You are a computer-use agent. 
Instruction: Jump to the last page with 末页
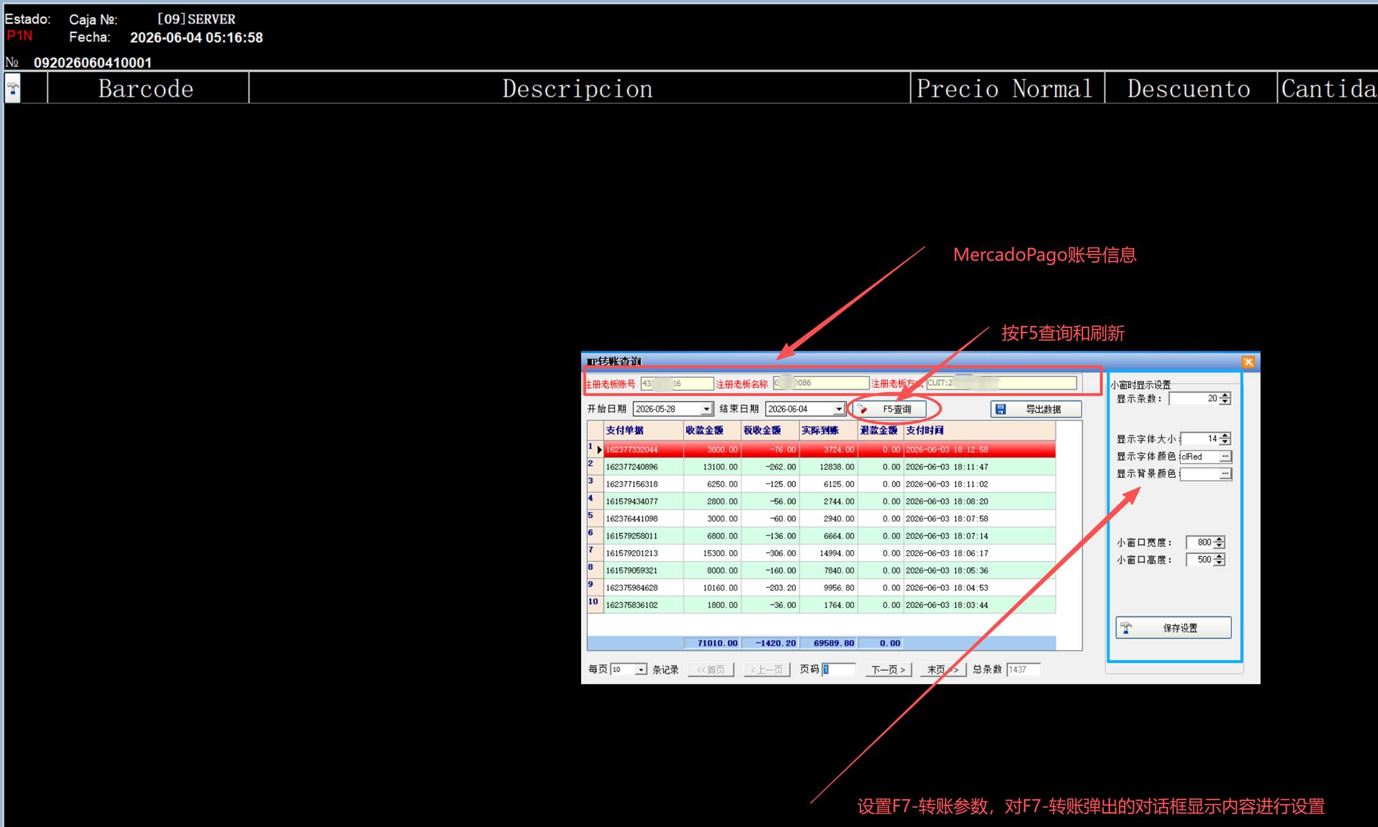click(x=942, y=669)
